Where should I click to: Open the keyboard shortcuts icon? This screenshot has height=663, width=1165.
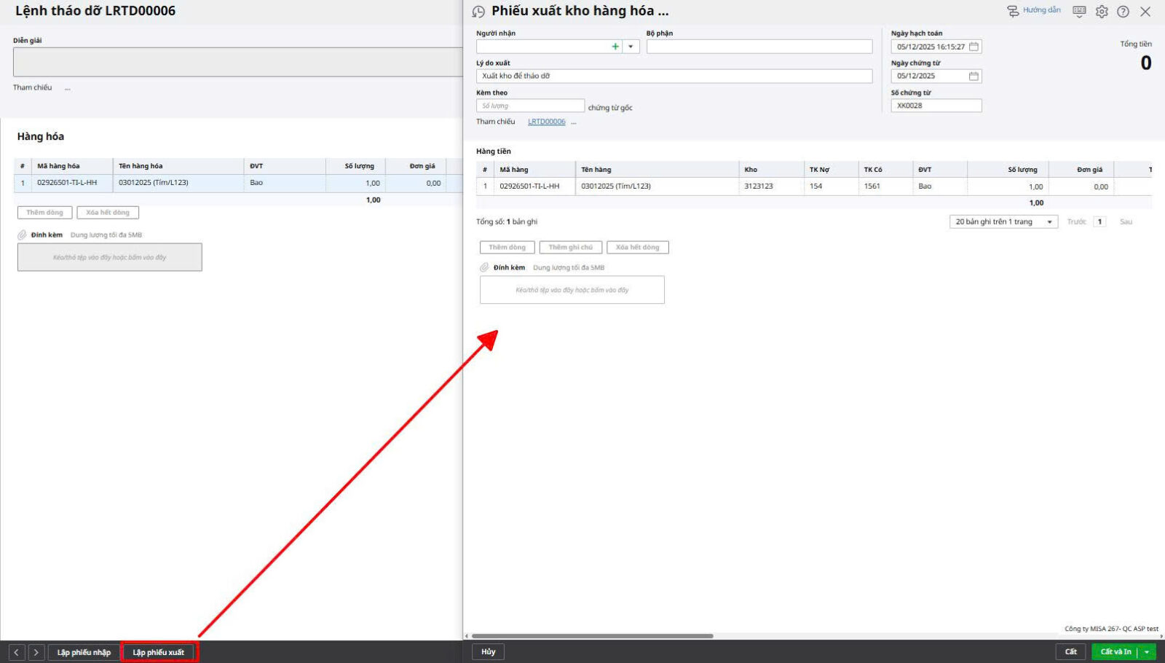(1079, 11)
